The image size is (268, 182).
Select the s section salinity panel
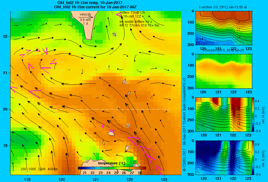[x=224, y=71]
